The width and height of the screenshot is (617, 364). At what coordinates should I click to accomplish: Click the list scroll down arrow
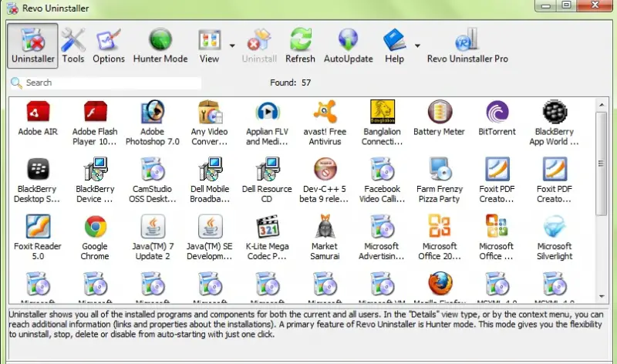(x=602, y=296)
